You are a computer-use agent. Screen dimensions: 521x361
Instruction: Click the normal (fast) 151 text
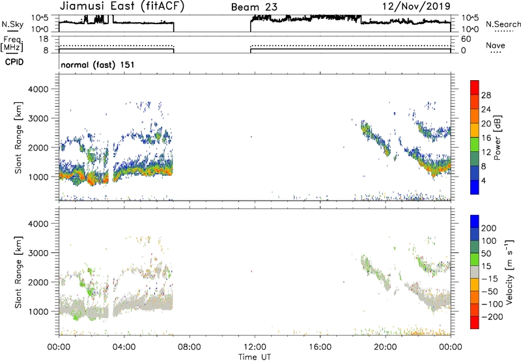[98, 65]
